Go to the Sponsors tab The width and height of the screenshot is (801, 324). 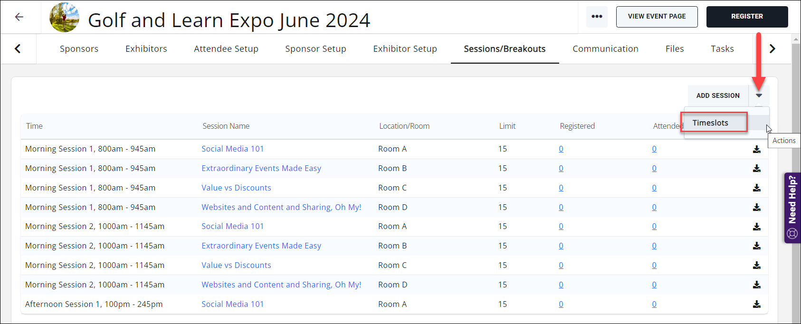79,49
